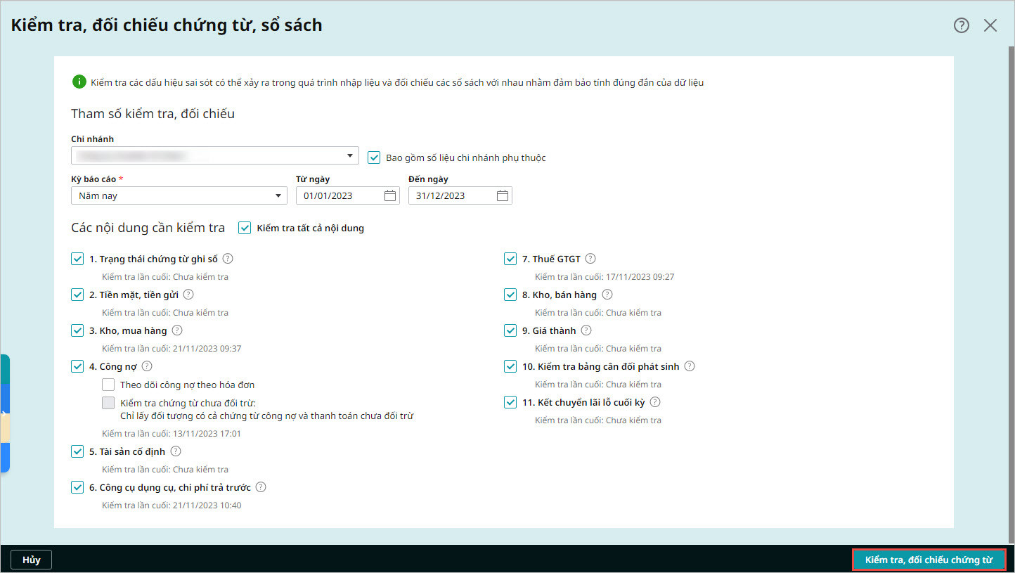Open Kỳ báo cáo dropdown showing Năm nay

(179, 195)
